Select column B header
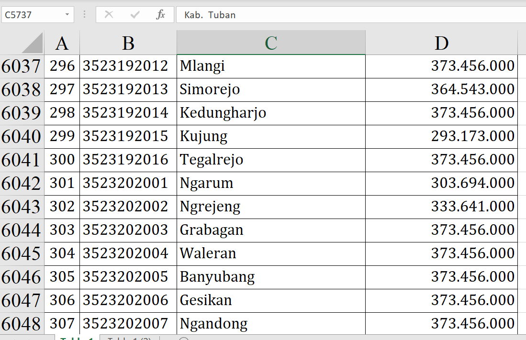This screenshot has width=526, height=340. coord(128,44)
